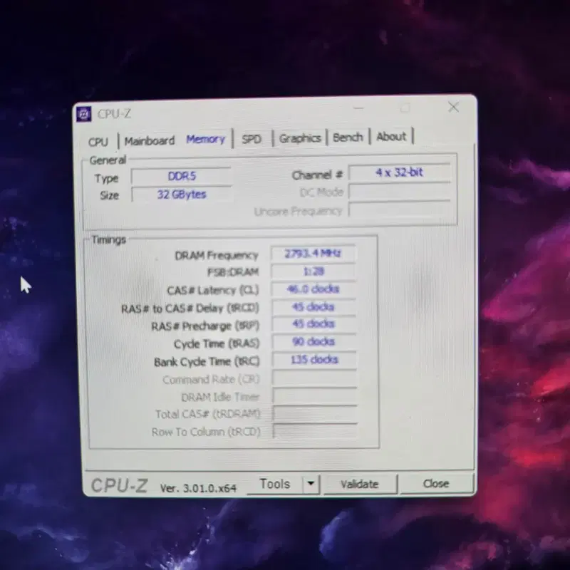570x570 pixels.
Task: Close the CPU-Z window with X
Action: (x=453, y=107)
